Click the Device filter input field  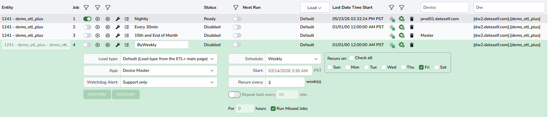pyautogui.click(x=444, y=7)
